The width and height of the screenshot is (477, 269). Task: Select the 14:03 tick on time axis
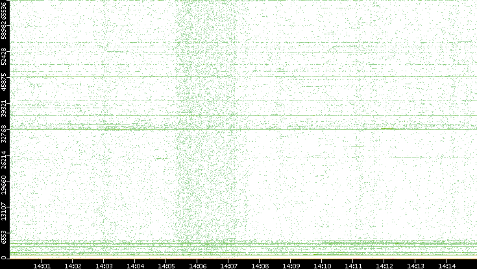(104, 264)
